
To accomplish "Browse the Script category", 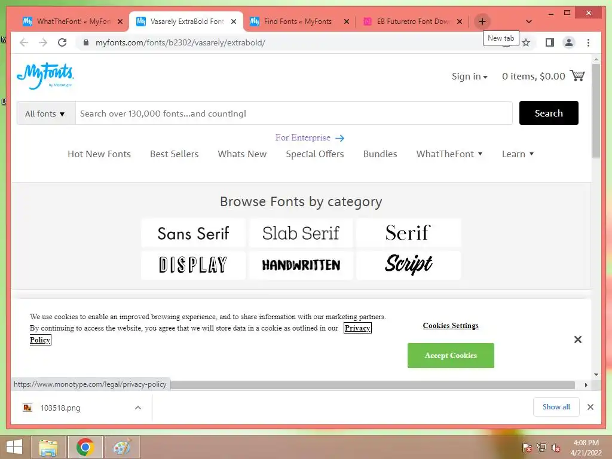I will click(408, 265).
